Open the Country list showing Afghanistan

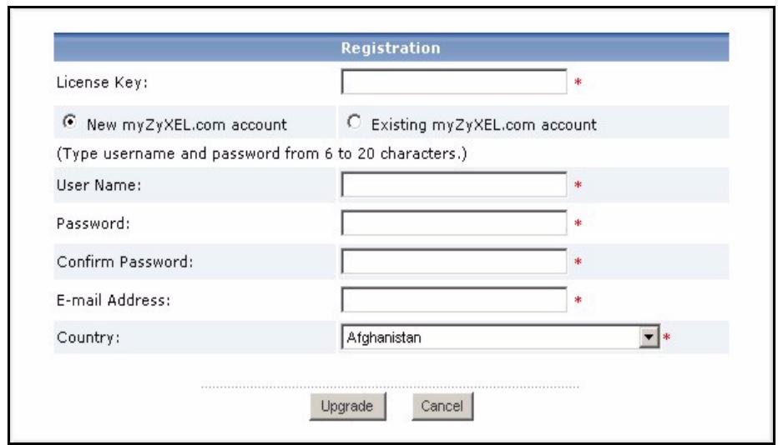coord(491,337)
